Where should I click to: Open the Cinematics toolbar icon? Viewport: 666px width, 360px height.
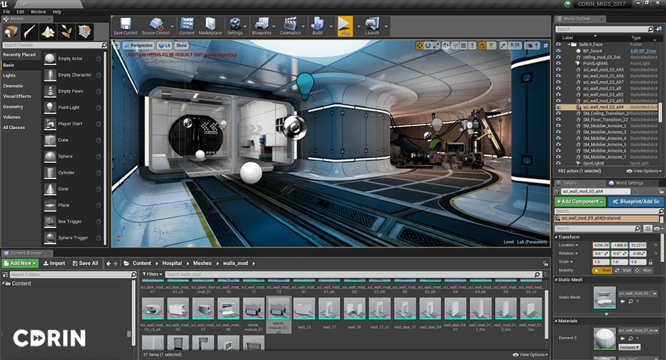point(291,26)
